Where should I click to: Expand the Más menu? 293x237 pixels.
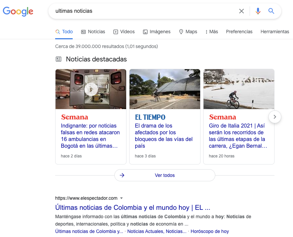point(212,32)
